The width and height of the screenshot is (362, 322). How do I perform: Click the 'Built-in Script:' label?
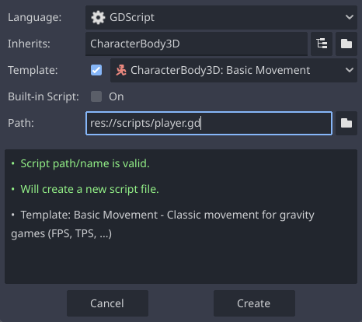(44, 96)
